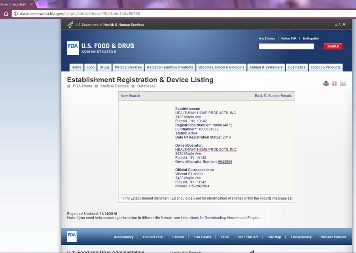This screenshot has height=253, width=356.
Task: Click the site info icon in address bar
Action: coord(16,13)
